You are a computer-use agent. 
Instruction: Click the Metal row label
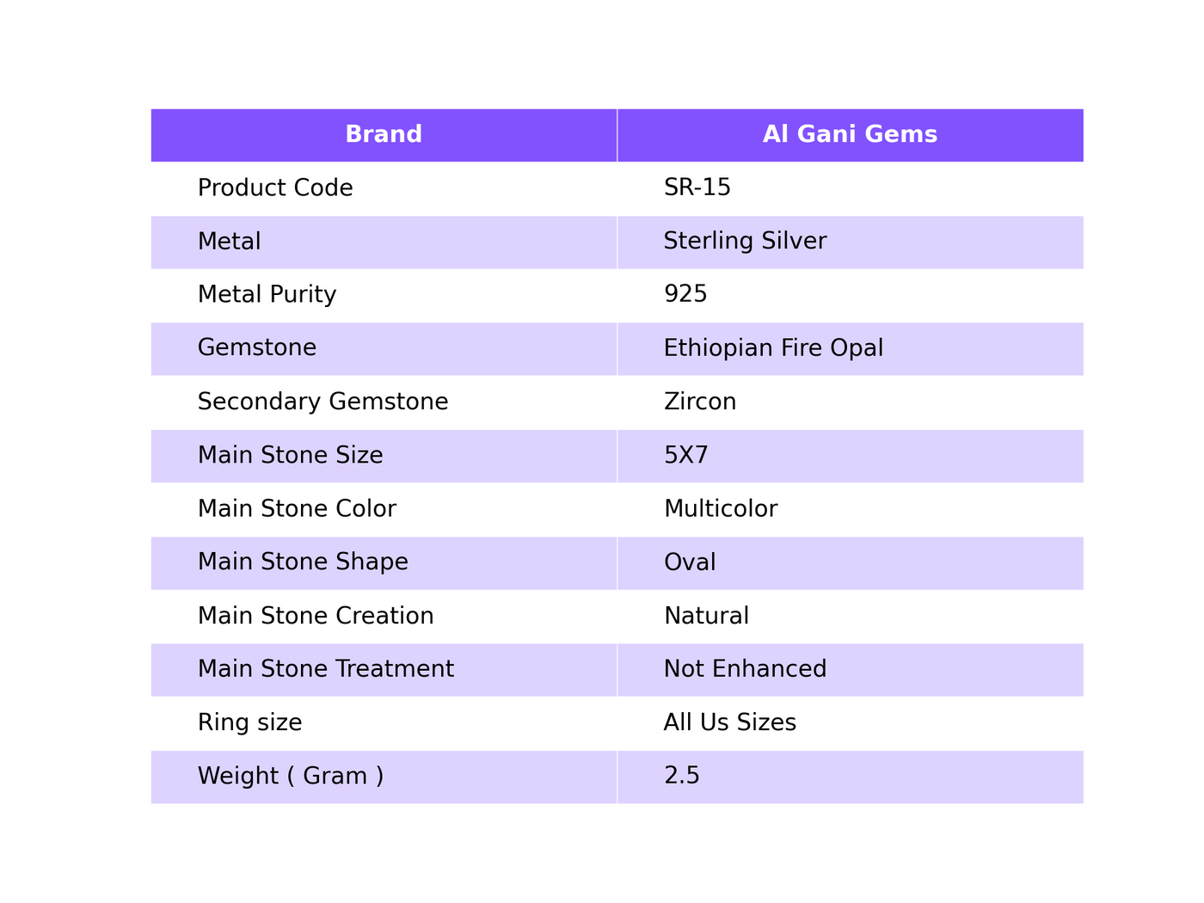coord(229,242)
